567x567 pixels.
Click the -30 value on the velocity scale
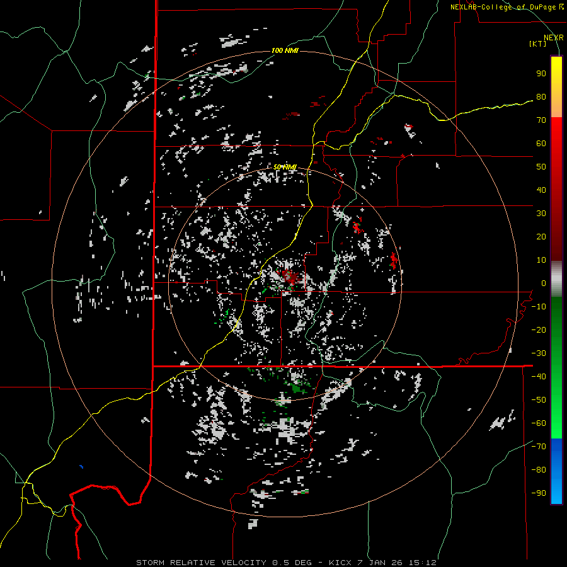click(539, 353)
